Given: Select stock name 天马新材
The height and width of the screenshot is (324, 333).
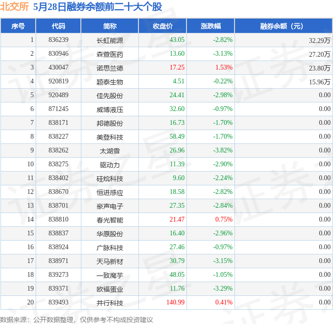Looking at the screenshot, I should [x=110, y=262].
